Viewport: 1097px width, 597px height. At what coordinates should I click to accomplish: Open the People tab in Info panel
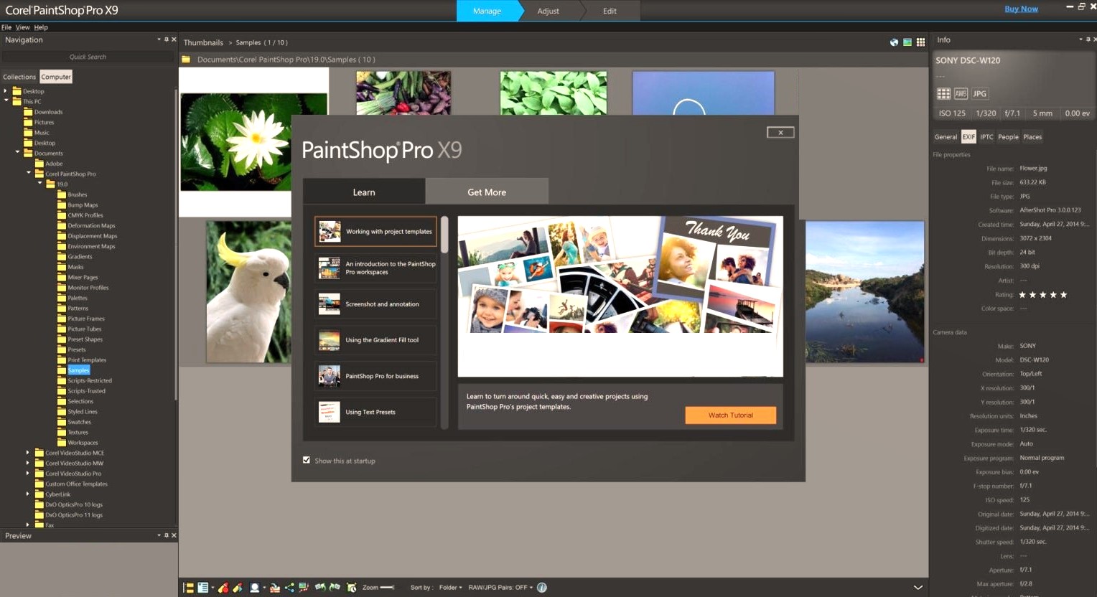[x=1008, y=137]
